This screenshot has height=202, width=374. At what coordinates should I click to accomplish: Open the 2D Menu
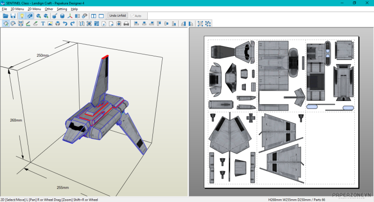coord(34,9)
